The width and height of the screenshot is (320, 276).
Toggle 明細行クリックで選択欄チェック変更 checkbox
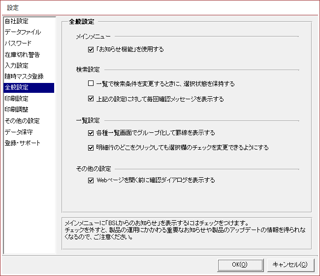click(91, 147)
